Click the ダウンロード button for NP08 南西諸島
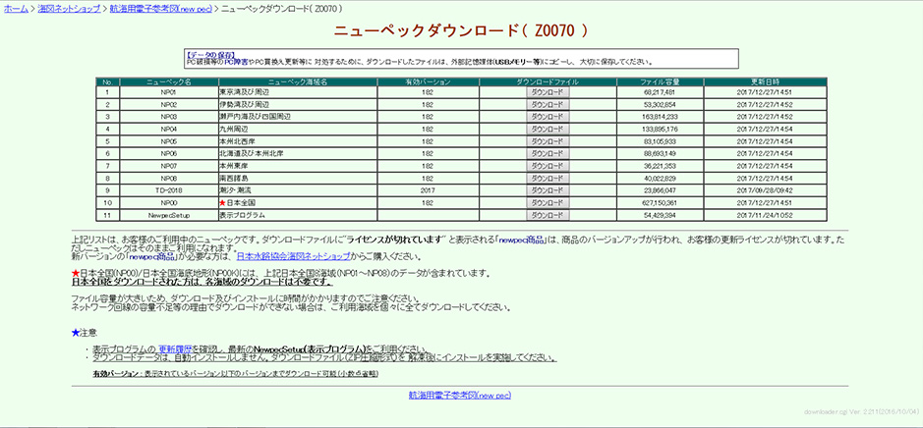The image size is (923, 428). [x=548, y=178]
